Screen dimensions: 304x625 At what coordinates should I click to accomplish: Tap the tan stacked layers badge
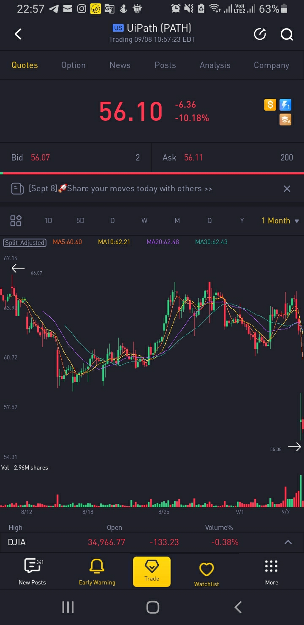pyautogui.click(x=285, y=120)
